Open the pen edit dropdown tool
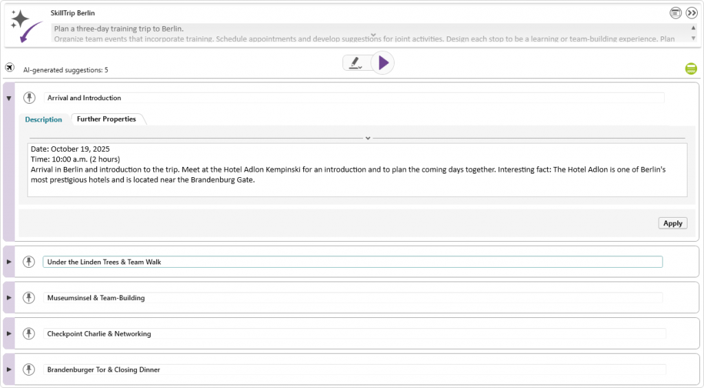Screen dimensions: 704x388 pos(355,62)
